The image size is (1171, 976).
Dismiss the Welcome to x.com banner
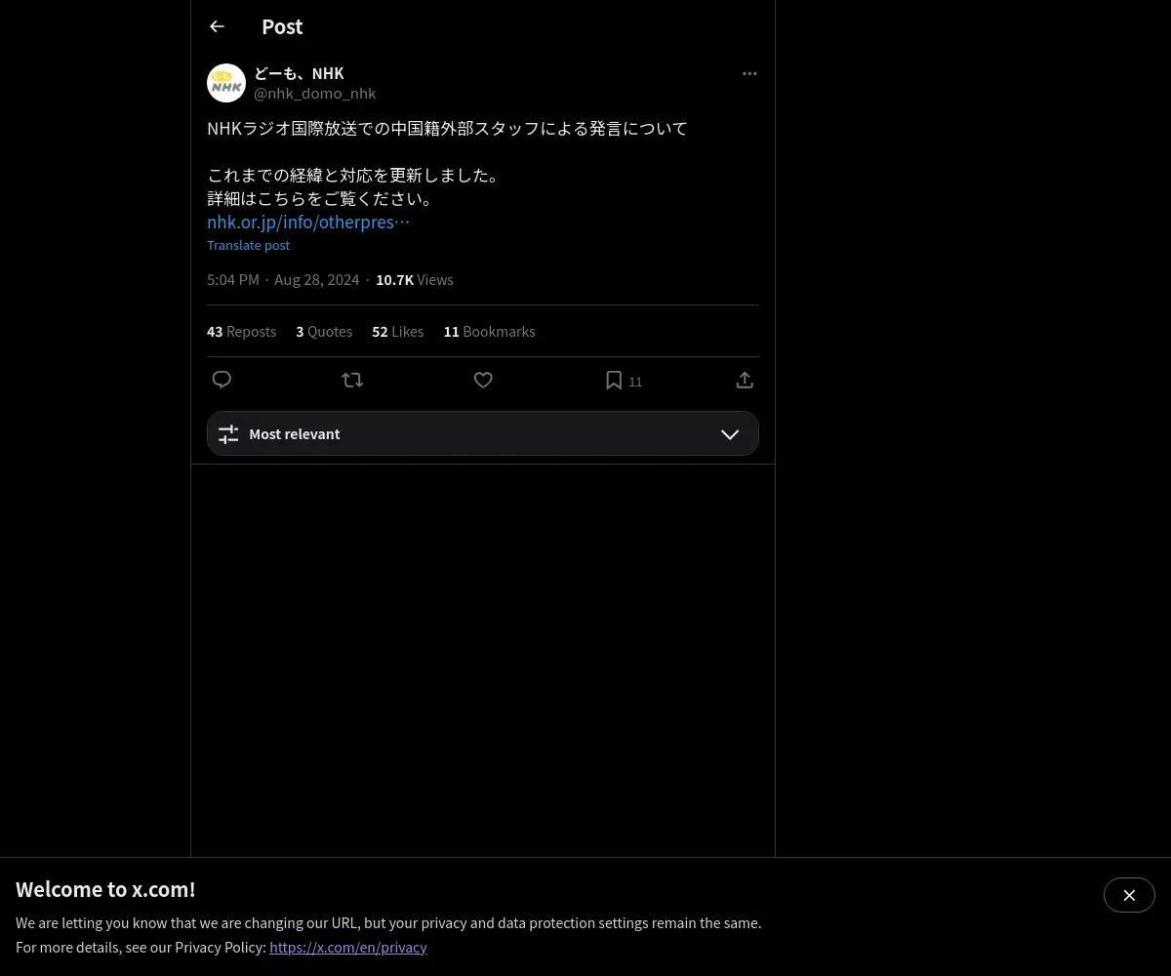pyautogui.click(x=1129, y=895)
